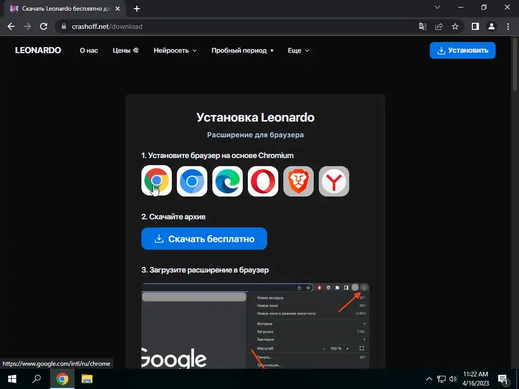Click the LEONARDO site logo

38,50
